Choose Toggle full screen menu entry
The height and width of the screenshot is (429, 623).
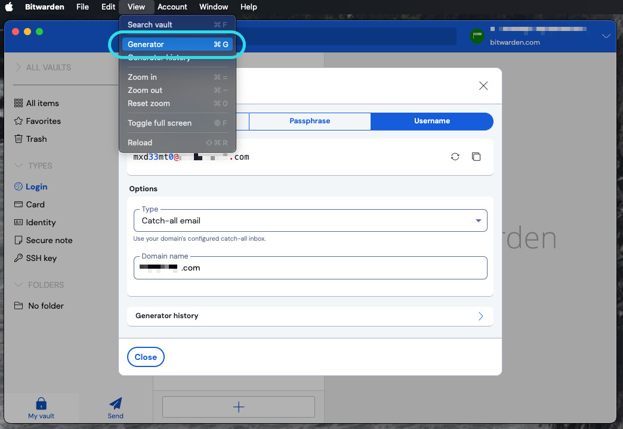coord(159,123)
